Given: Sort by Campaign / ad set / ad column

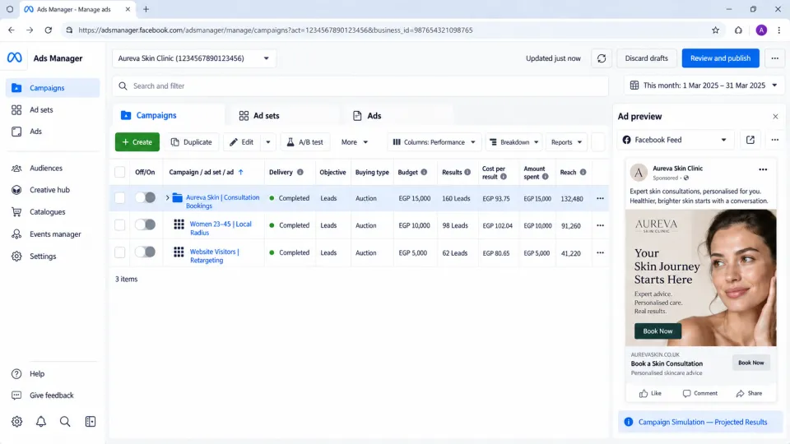Looking at the screenshot, I should tap(206, 172).
